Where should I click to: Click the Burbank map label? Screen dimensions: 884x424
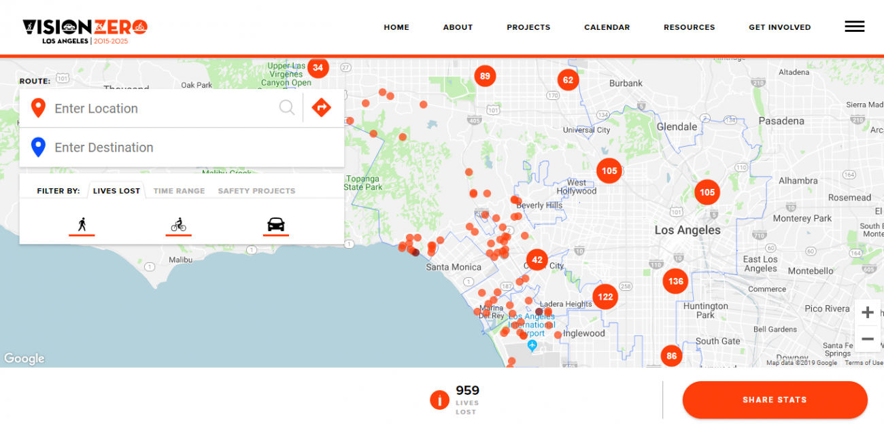click(x=626, y=83)
